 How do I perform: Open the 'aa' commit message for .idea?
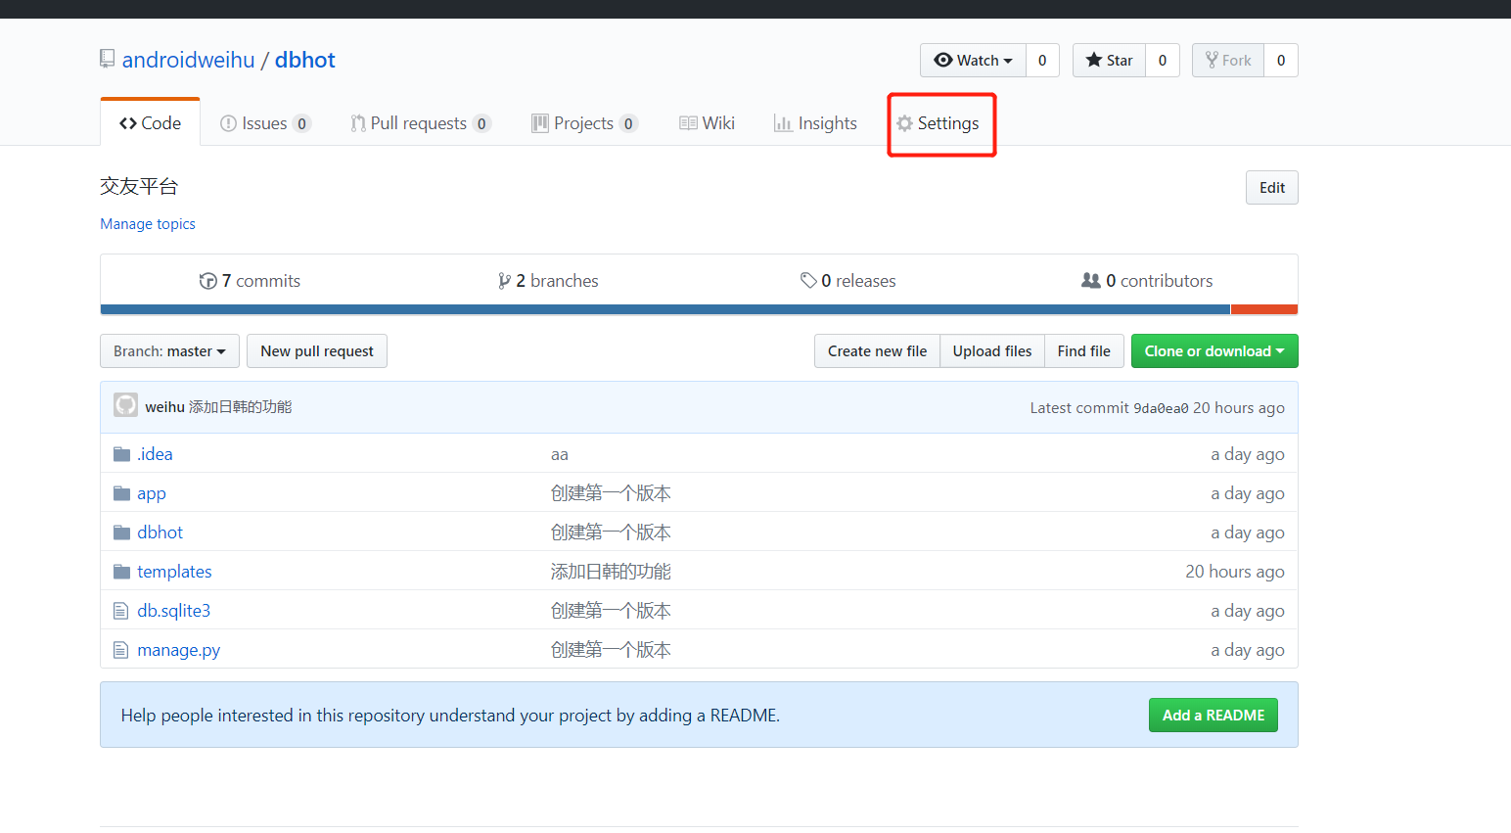point(560,454)
